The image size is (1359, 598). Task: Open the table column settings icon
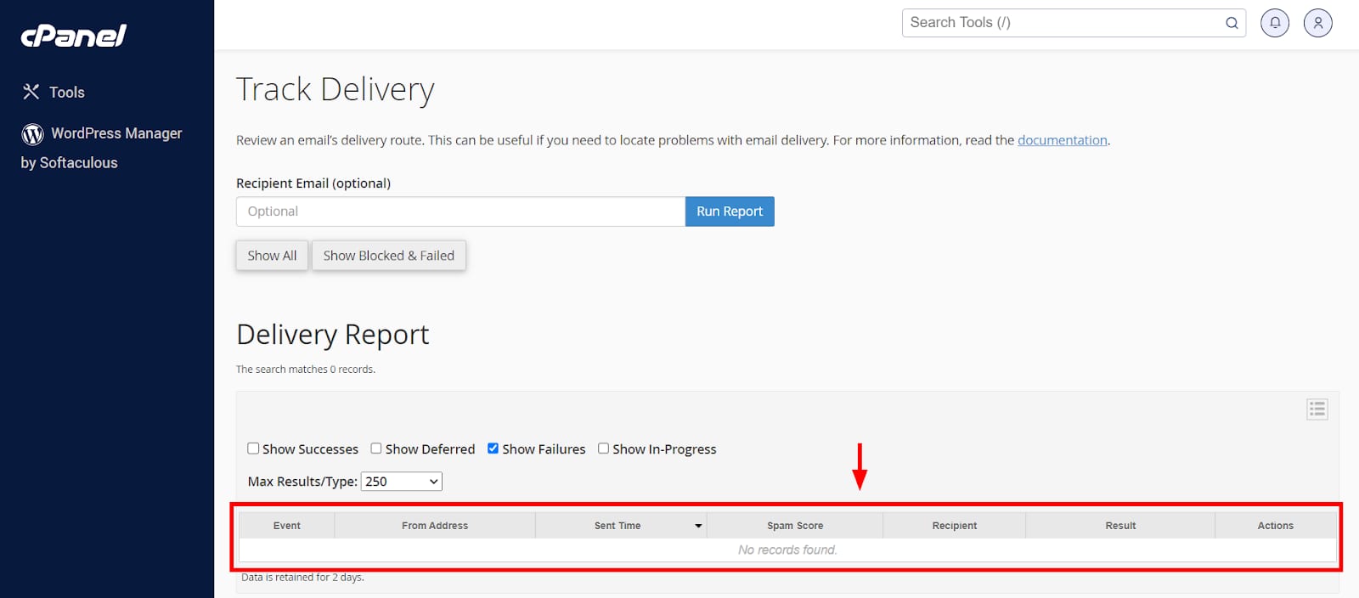(x=1317, y=409)
